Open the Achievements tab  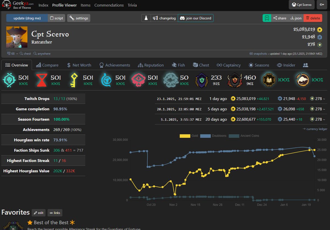tap(114, 65)
